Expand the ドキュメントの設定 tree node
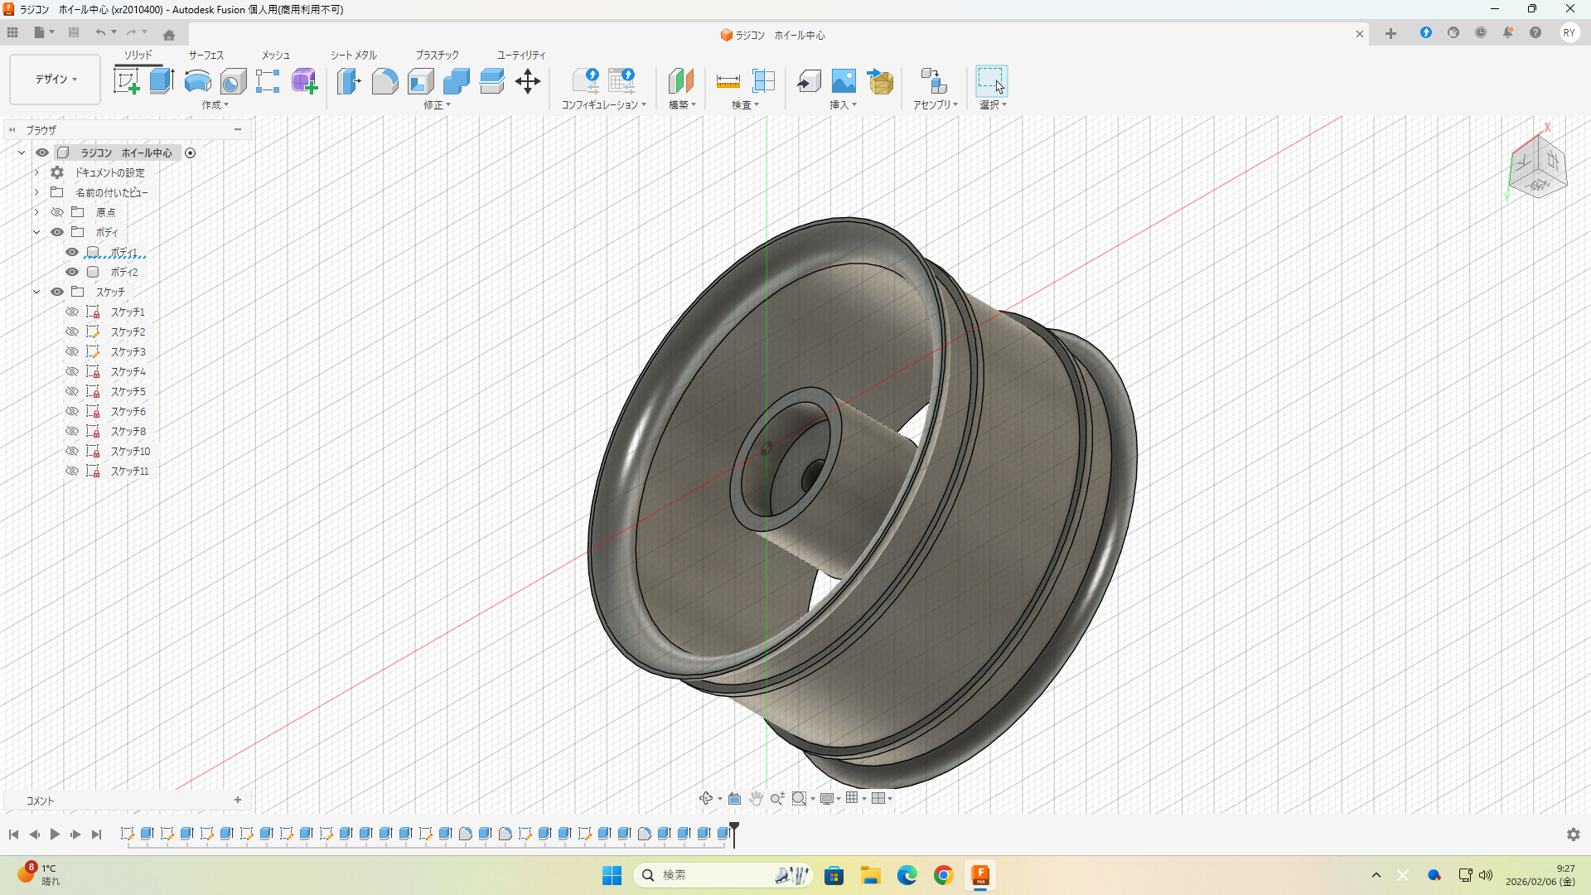The height and width of the screenshot is (895, 1591). 36,172
